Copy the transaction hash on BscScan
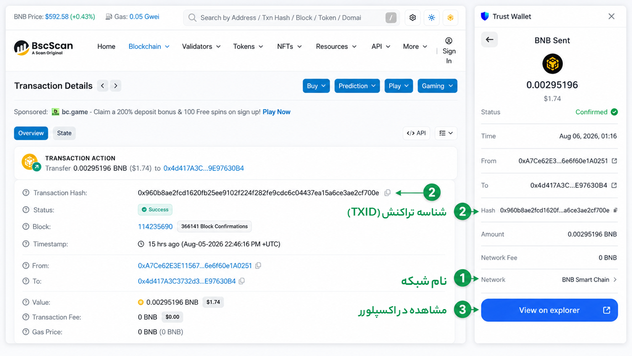 point(388,193)
